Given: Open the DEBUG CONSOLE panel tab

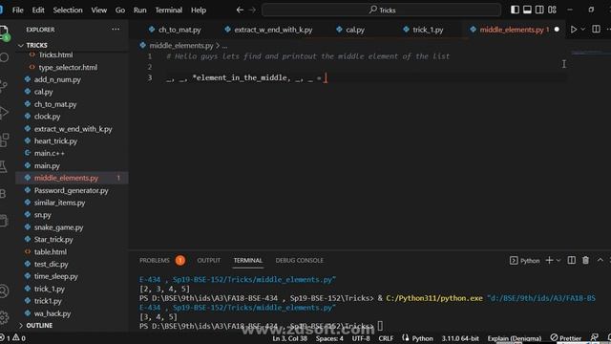Looking at the screenshot, I should 299,260.
